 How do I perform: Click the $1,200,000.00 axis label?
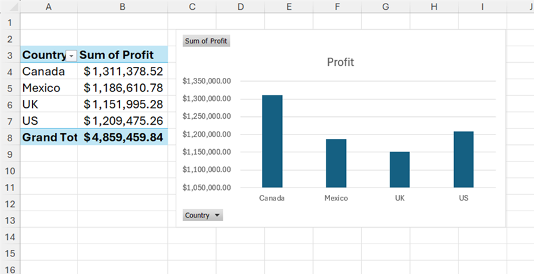(x=207, y=135)
